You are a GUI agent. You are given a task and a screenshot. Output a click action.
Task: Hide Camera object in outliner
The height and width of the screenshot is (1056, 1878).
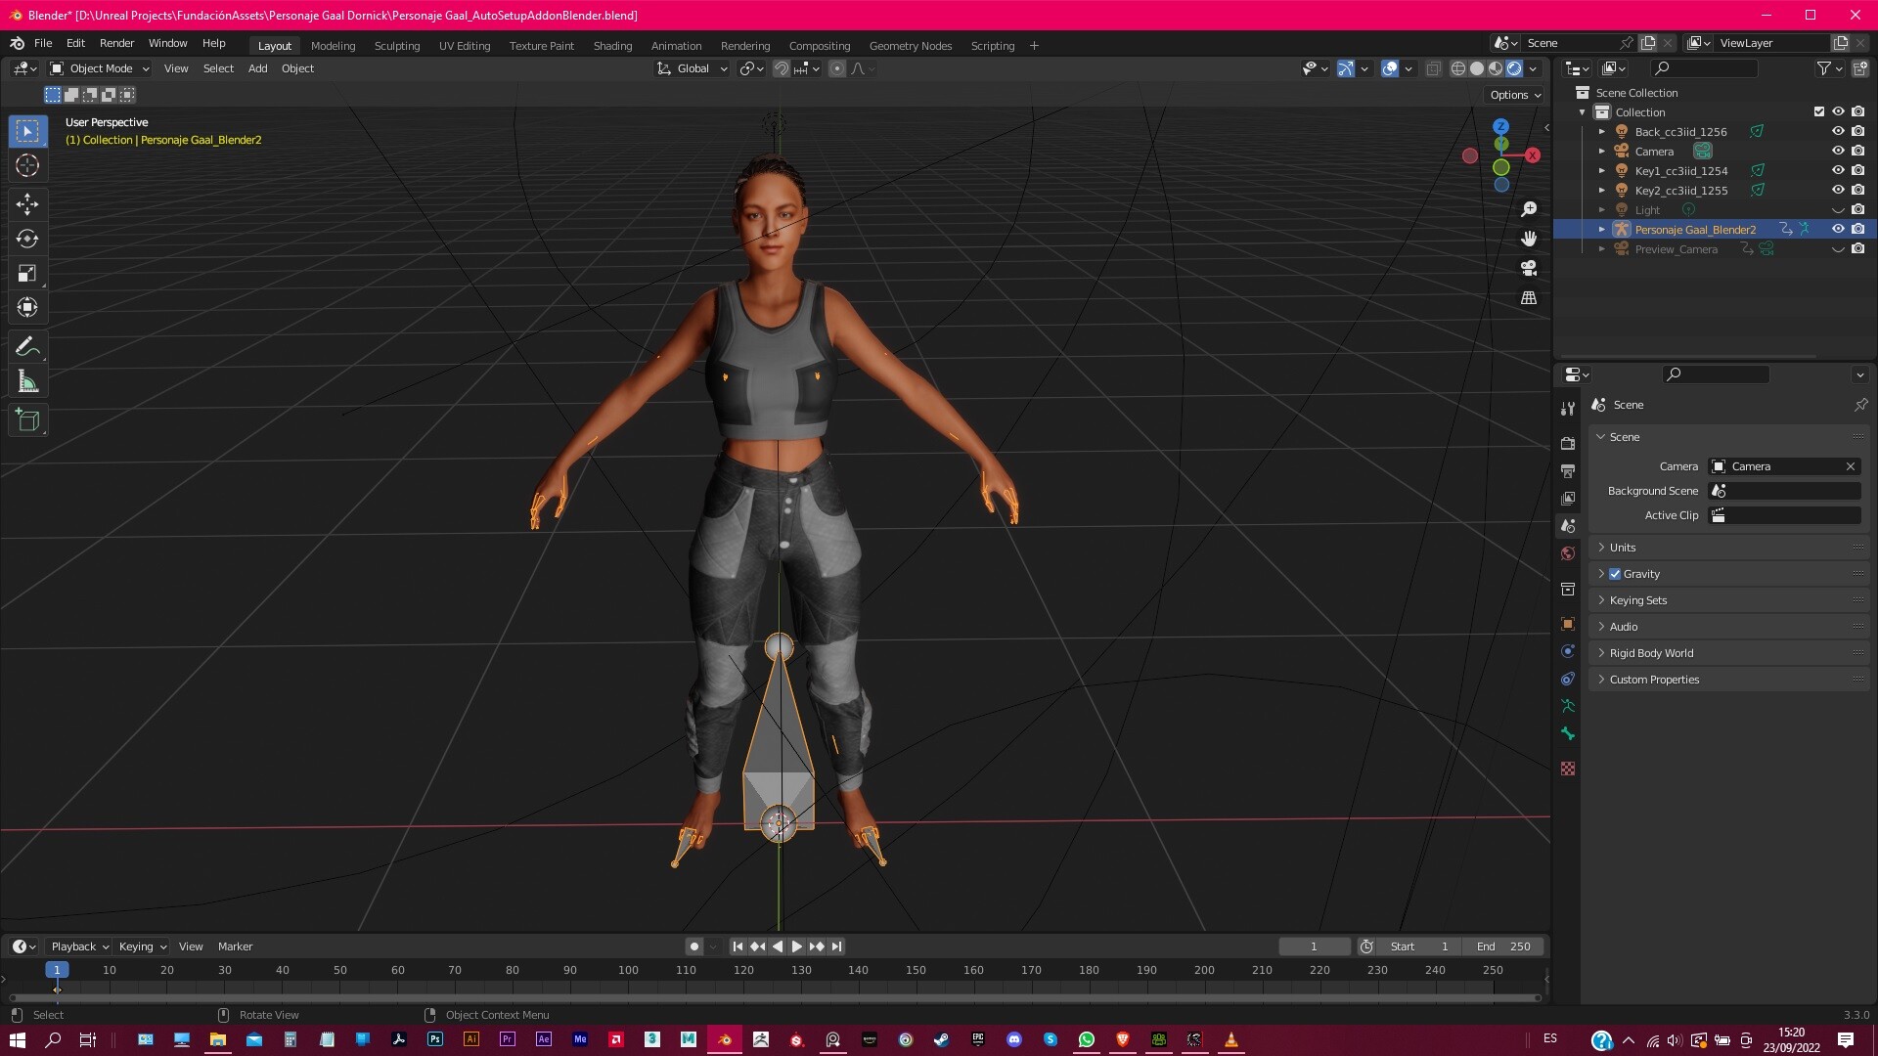click(x=1838, y=151)
